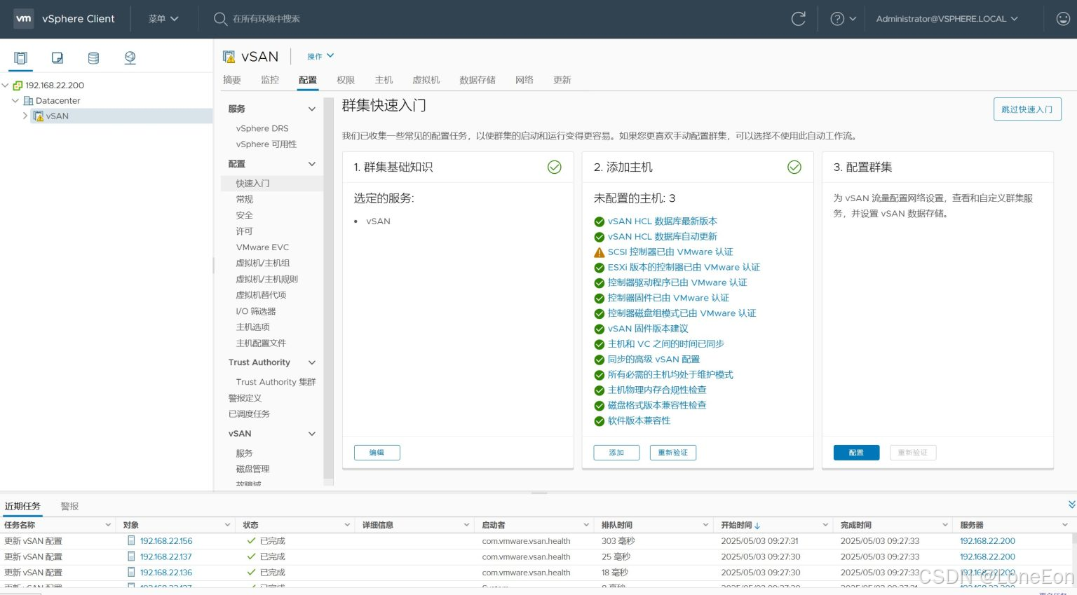Open the Storage inventory view icon
1077x595 pixels.
coord(93,58)
